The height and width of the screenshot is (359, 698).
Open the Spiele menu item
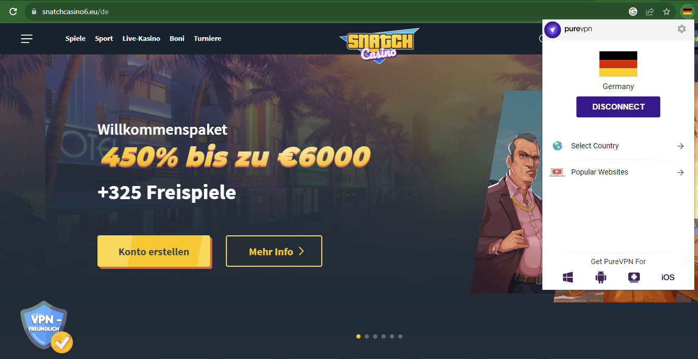(75, 38)
